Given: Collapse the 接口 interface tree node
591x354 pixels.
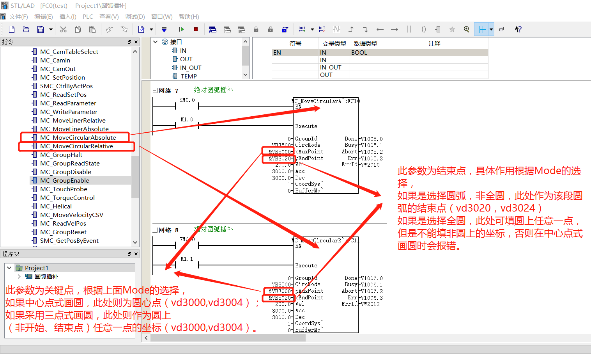Looking at the screenshot, I should (x=156, y=42).
